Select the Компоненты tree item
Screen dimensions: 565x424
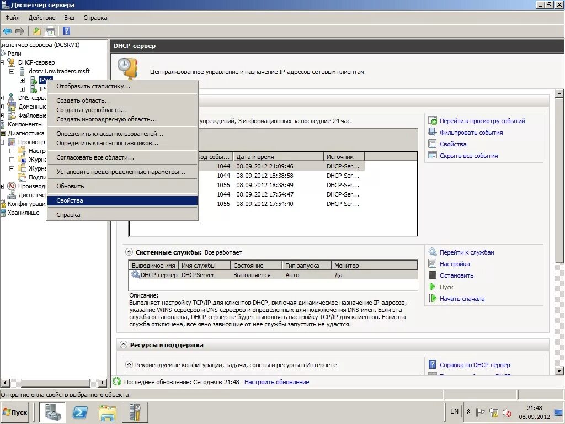25,124
